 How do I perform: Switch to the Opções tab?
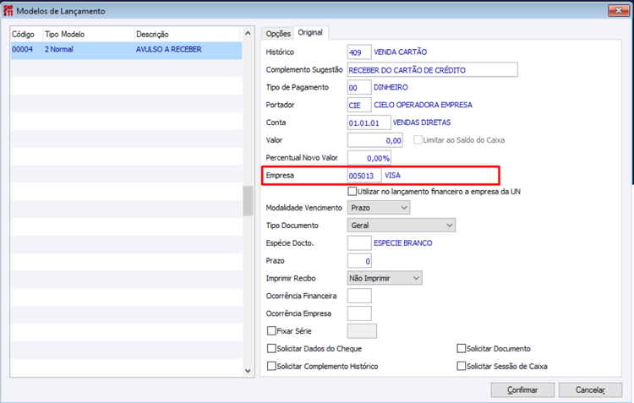[x=278, y=34]
